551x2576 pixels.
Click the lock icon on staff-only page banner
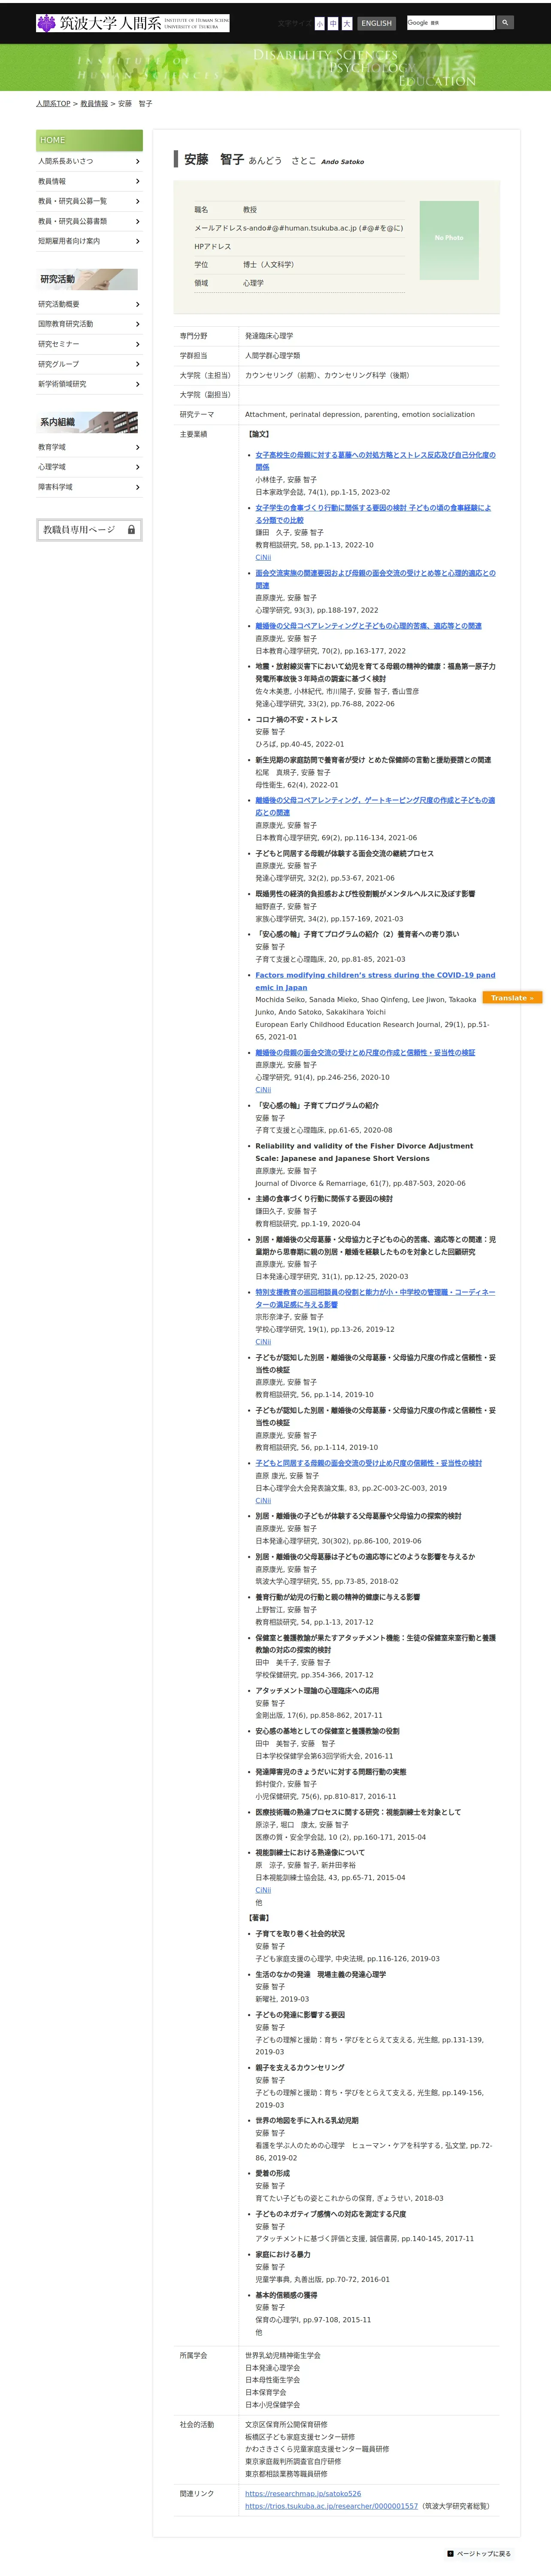131,530
